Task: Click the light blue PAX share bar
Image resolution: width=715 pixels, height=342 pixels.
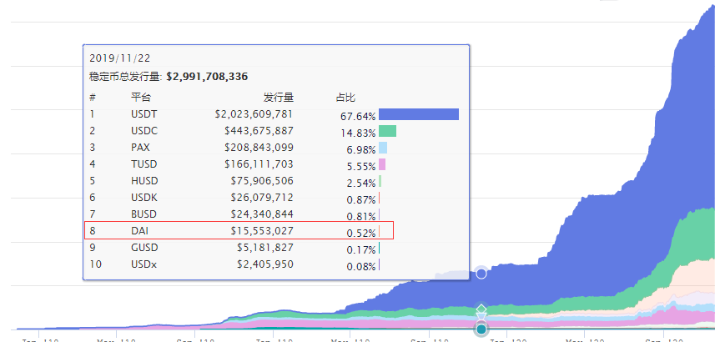Action: 383,148
